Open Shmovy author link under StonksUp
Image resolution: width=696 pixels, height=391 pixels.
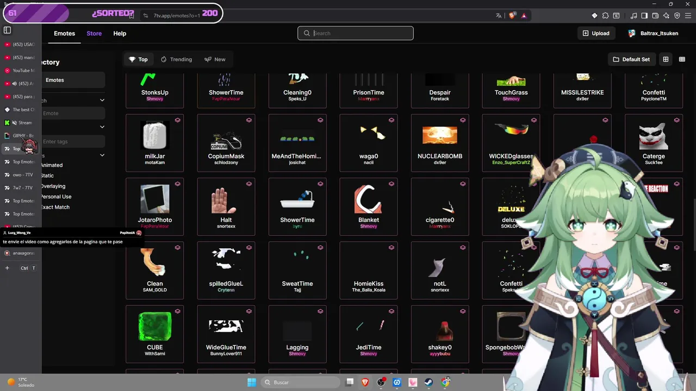click(155, 99)
